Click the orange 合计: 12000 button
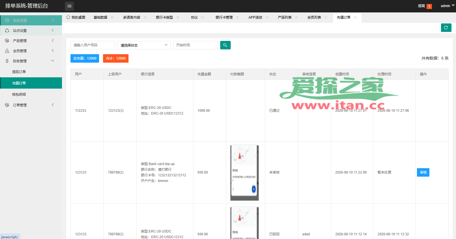 tap(116, 58)
